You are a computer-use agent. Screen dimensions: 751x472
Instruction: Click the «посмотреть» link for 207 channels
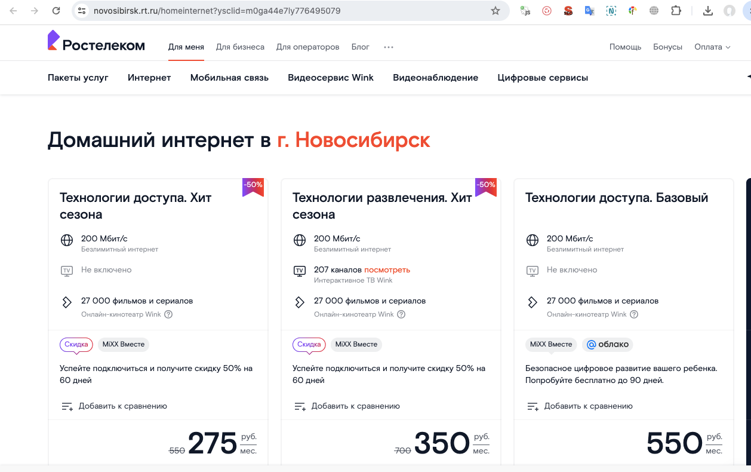[386, 270]
